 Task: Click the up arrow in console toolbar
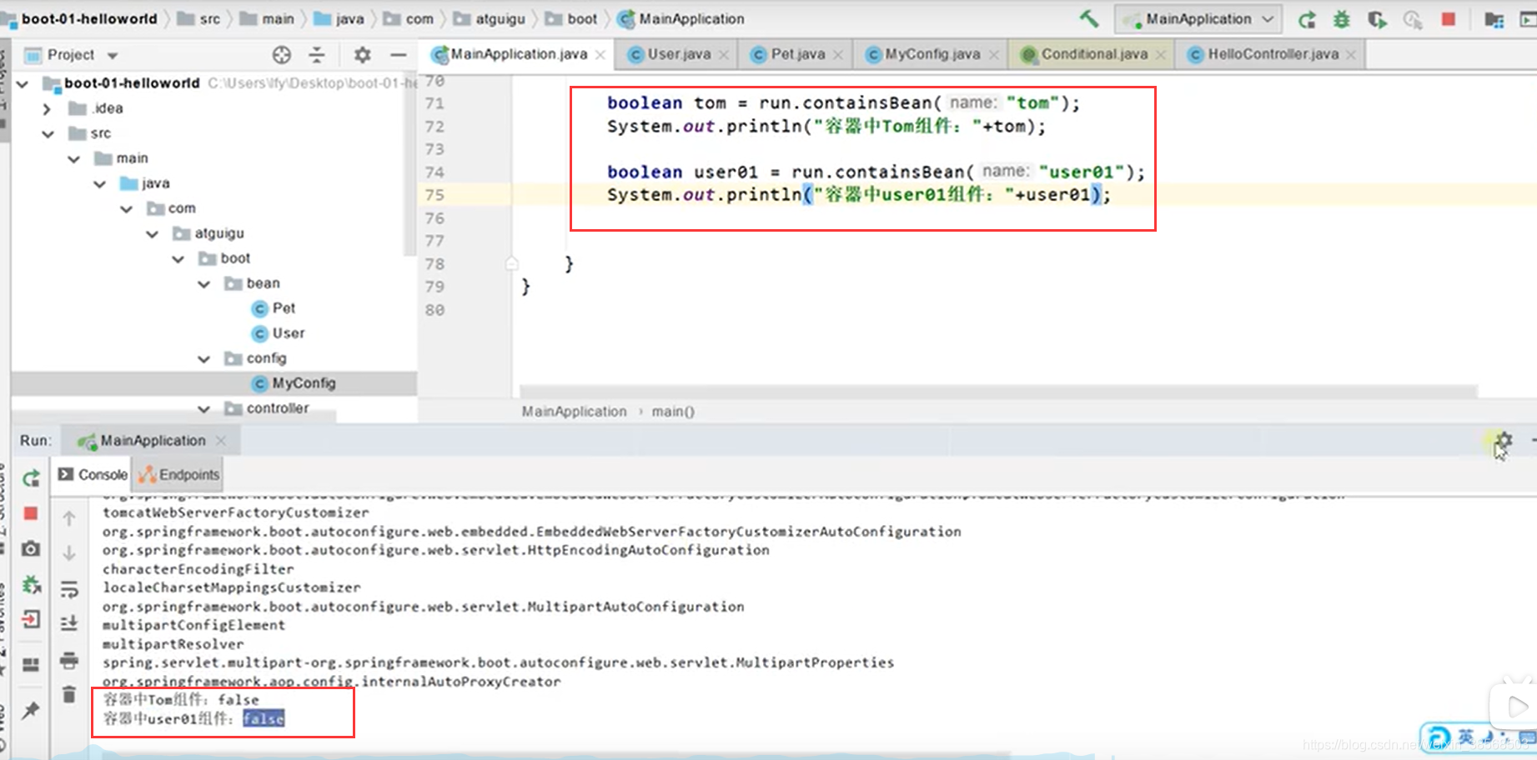[x=69, y=518]
